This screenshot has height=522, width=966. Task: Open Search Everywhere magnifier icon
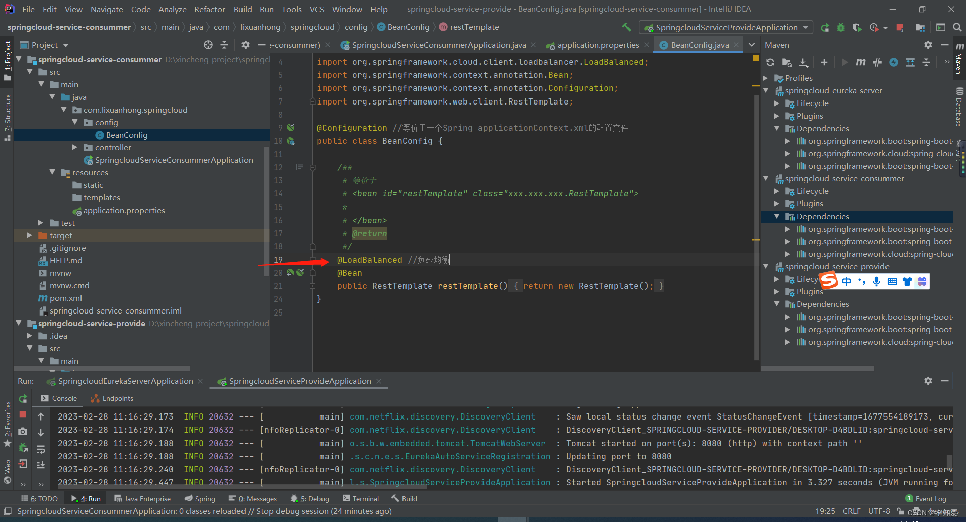(x=957, y=27)
